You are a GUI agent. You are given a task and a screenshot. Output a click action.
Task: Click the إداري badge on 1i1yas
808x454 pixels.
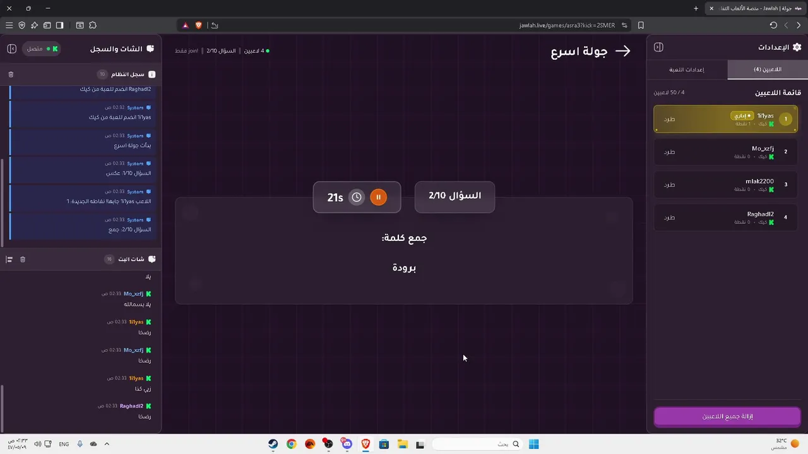(x=742, y=116)
